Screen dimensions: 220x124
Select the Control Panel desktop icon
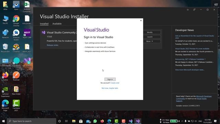(5, 62)
